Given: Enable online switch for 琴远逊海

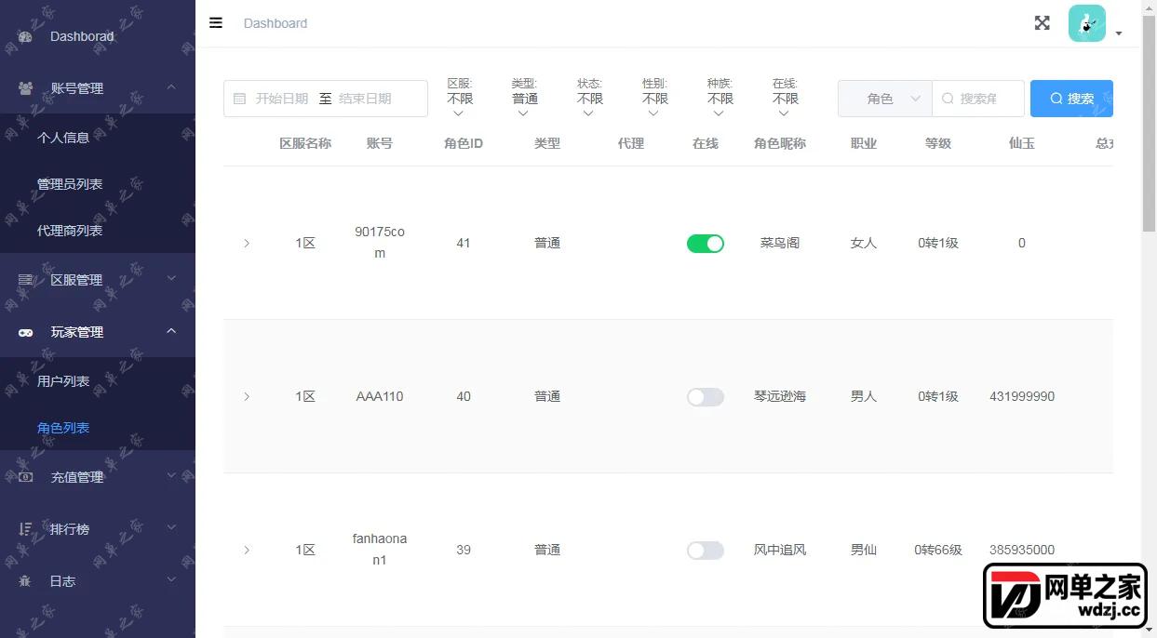Looking at the screenshot, I should click(x=706, y=397).
